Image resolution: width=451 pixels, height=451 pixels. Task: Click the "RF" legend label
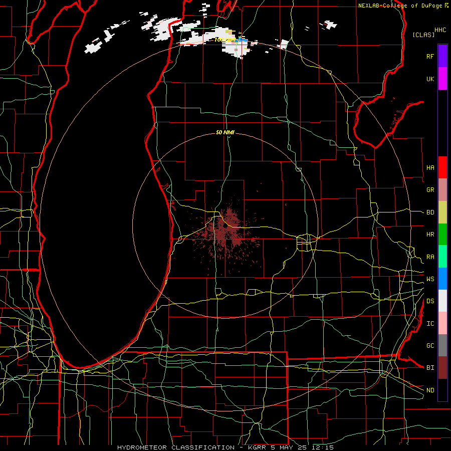click(x=430, y=56)
